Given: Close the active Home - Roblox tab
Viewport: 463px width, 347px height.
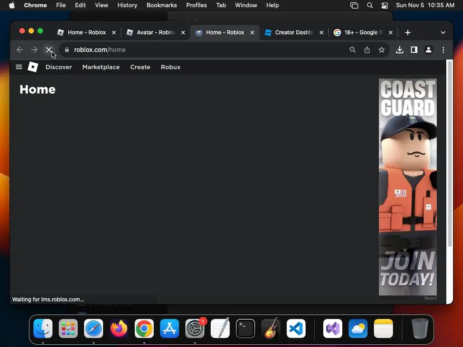Looking at the screenshot, I should click(252, 33).
